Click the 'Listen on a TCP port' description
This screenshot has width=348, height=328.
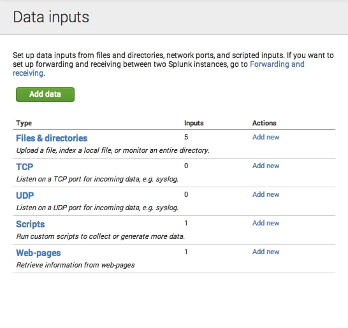coord(98,179)
